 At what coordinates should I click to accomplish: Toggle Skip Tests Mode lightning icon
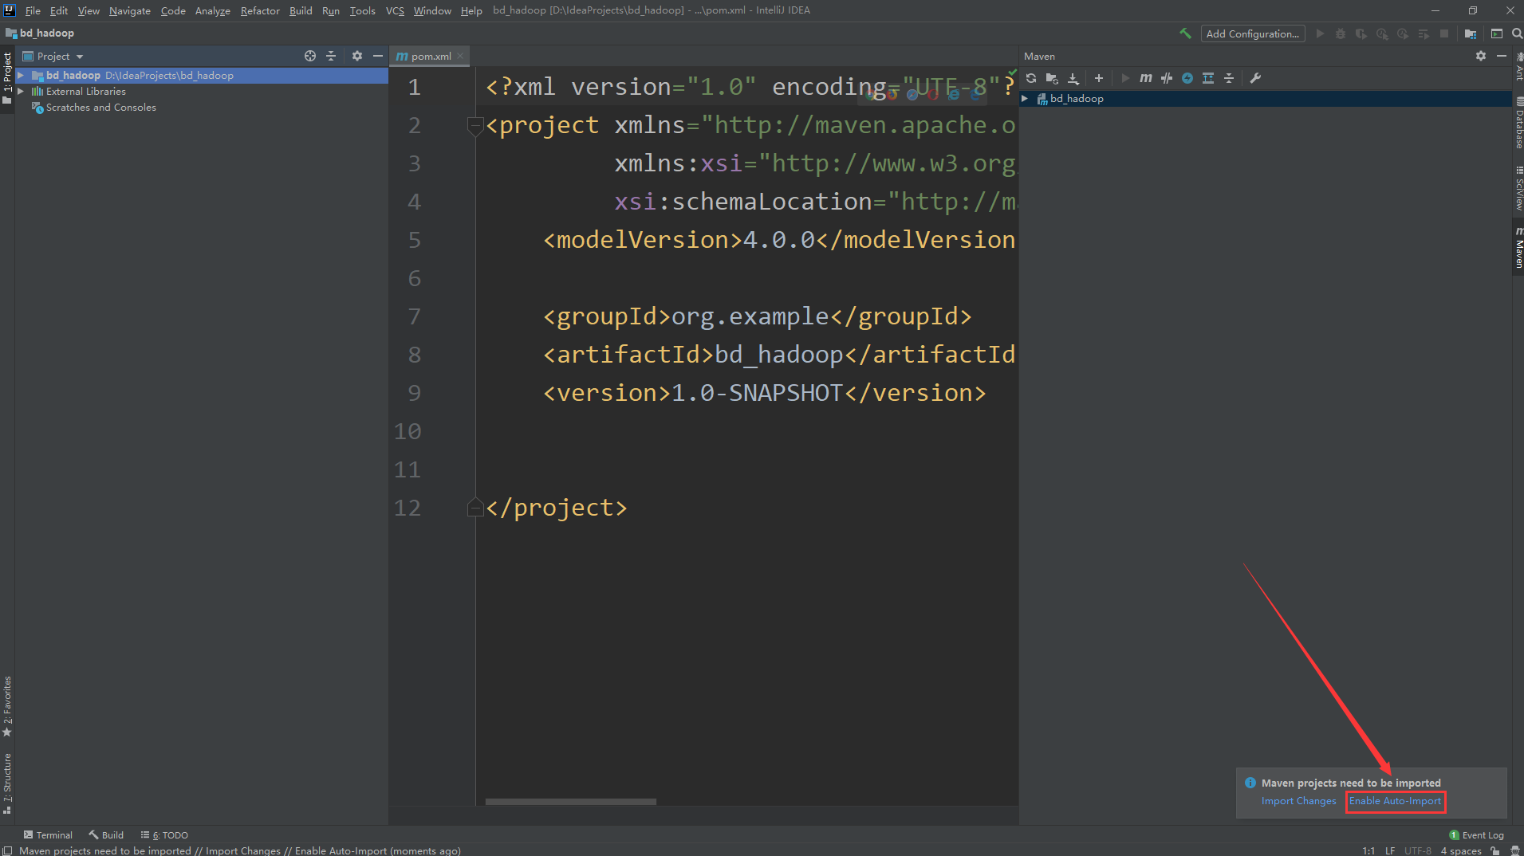coord(1187,78)
